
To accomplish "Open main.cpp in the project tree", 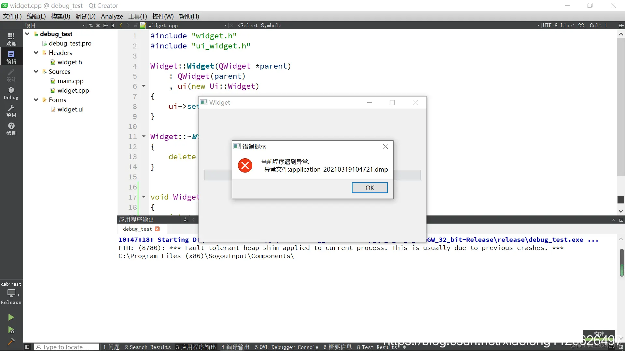I will (70, 81).
